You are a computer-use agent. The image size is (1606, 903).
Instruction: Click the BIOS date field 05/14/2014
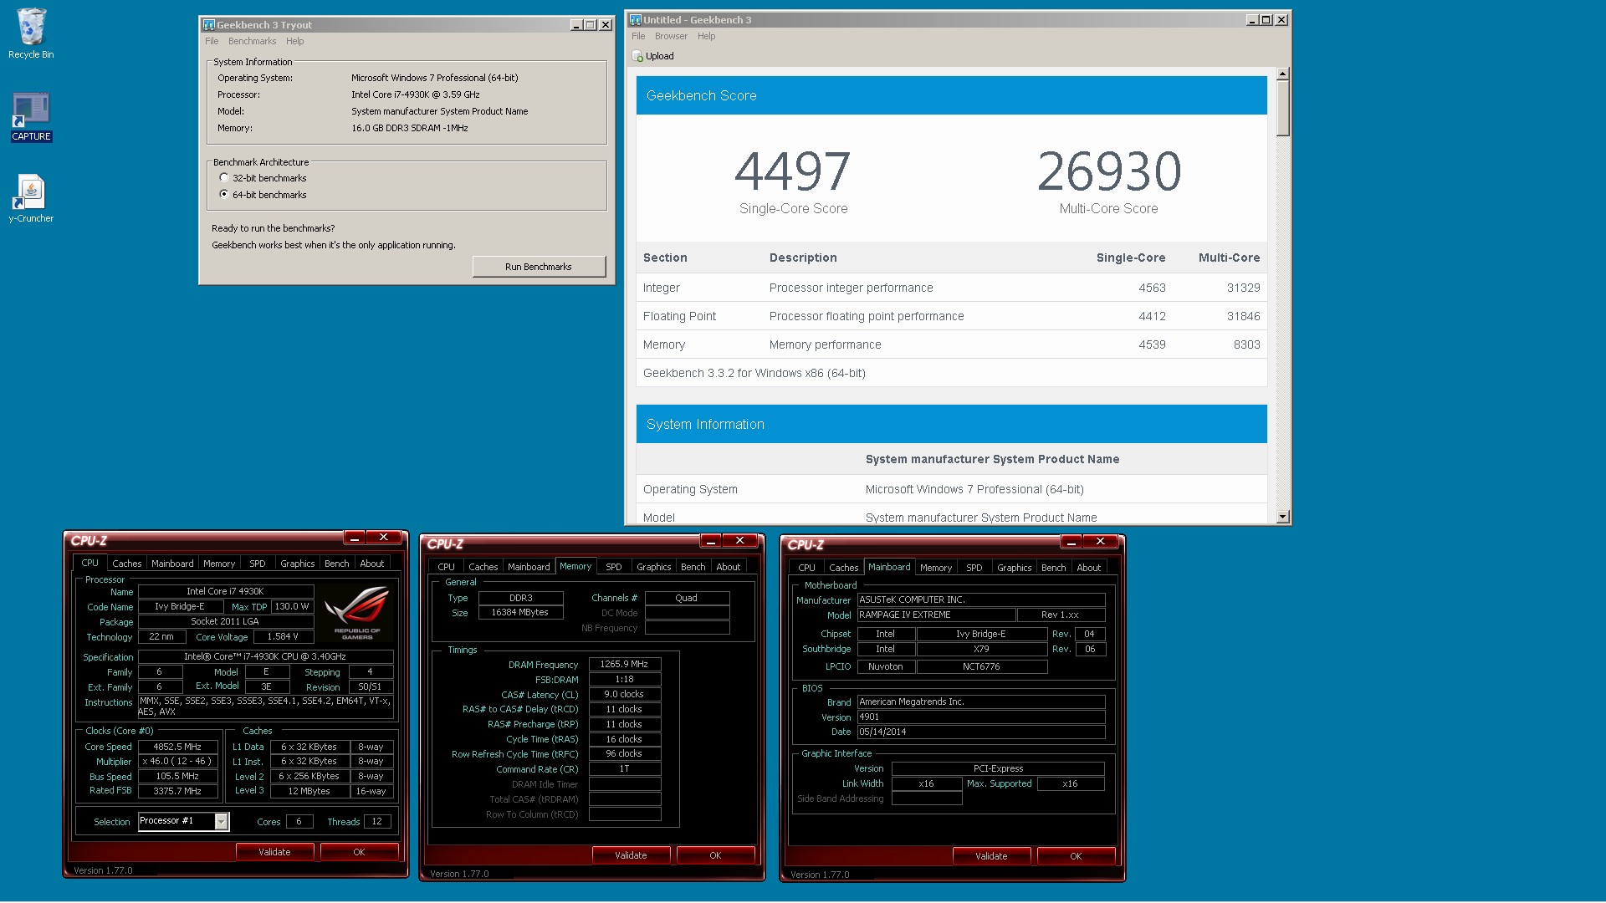click(981, 732)
